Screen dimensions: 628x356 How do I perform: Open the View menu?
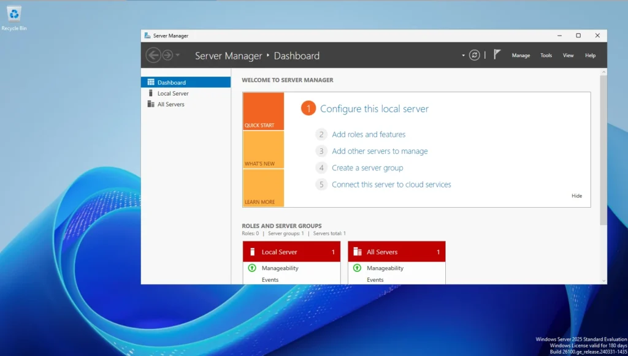click(568, 56)
